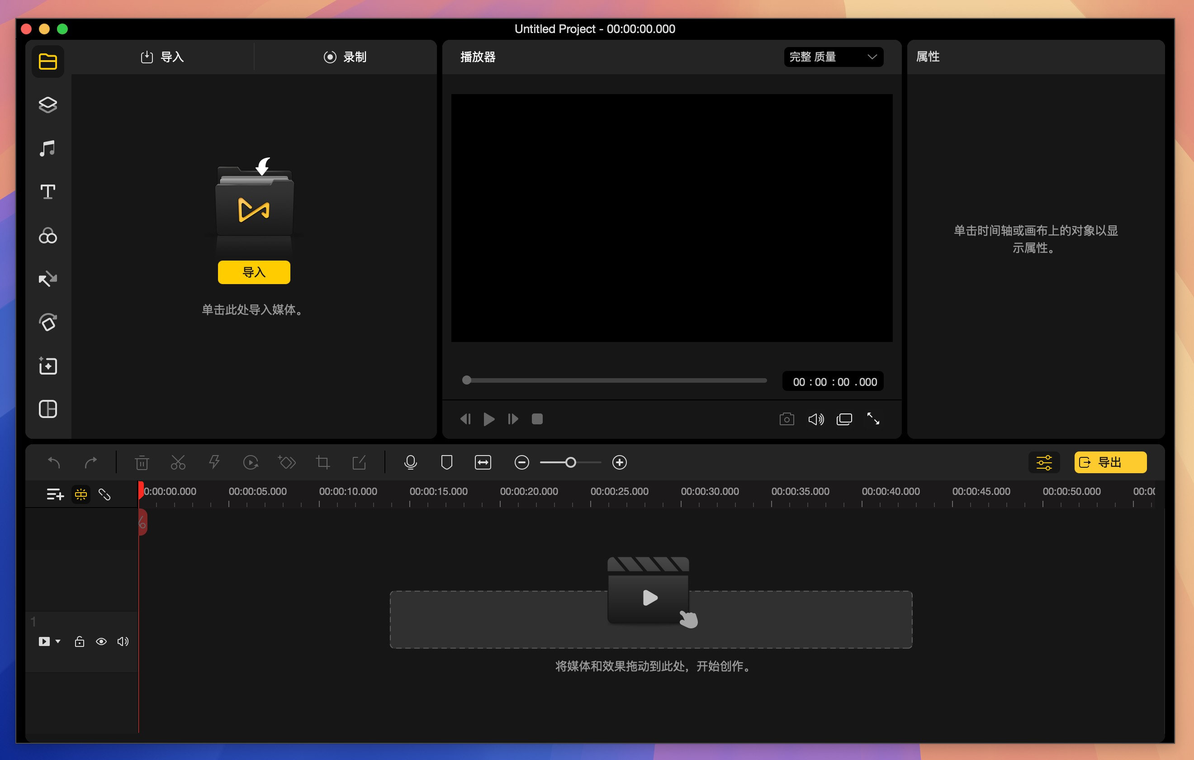Viewport: 1194px width, 760px height.
Task: Switch to the 录制 record tab
Action: (345, 57)
